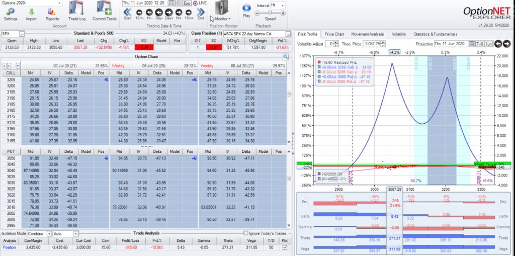Toggle +6 06Jul 3205 Call legend marker
This screenshot has width=515, height=256.
[318, 67]
